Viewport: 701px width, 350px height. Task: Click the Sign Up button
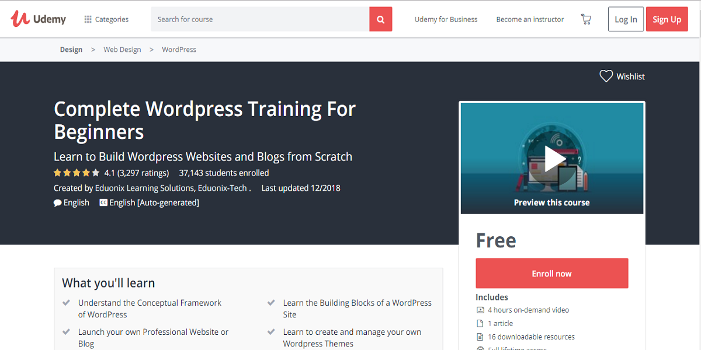pos(667,19)
